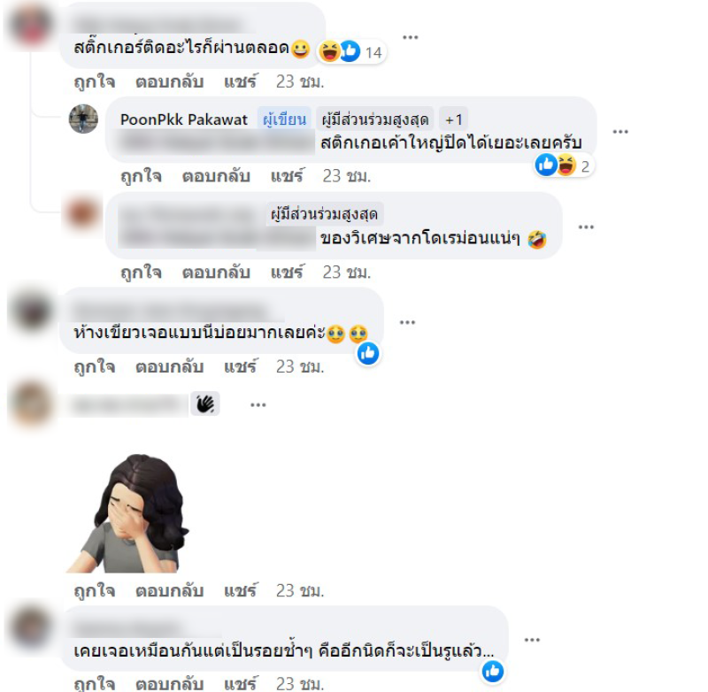This screenshot has width=708, height=692.
Task: Open the like reaction on green store comment
Action: (x=368, y=353)
